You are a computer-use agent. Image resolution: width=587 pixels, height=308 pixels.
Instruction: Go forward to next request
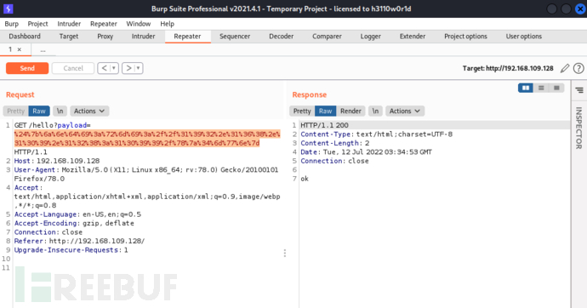click(x=128, y=68)
